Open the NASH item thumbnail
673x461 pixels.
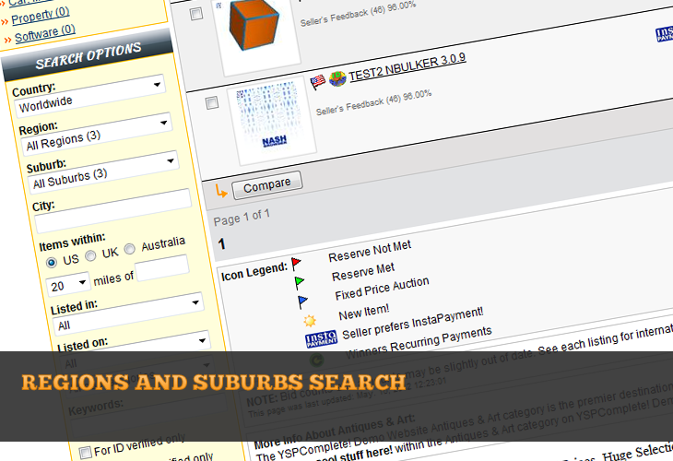point(271,121)
